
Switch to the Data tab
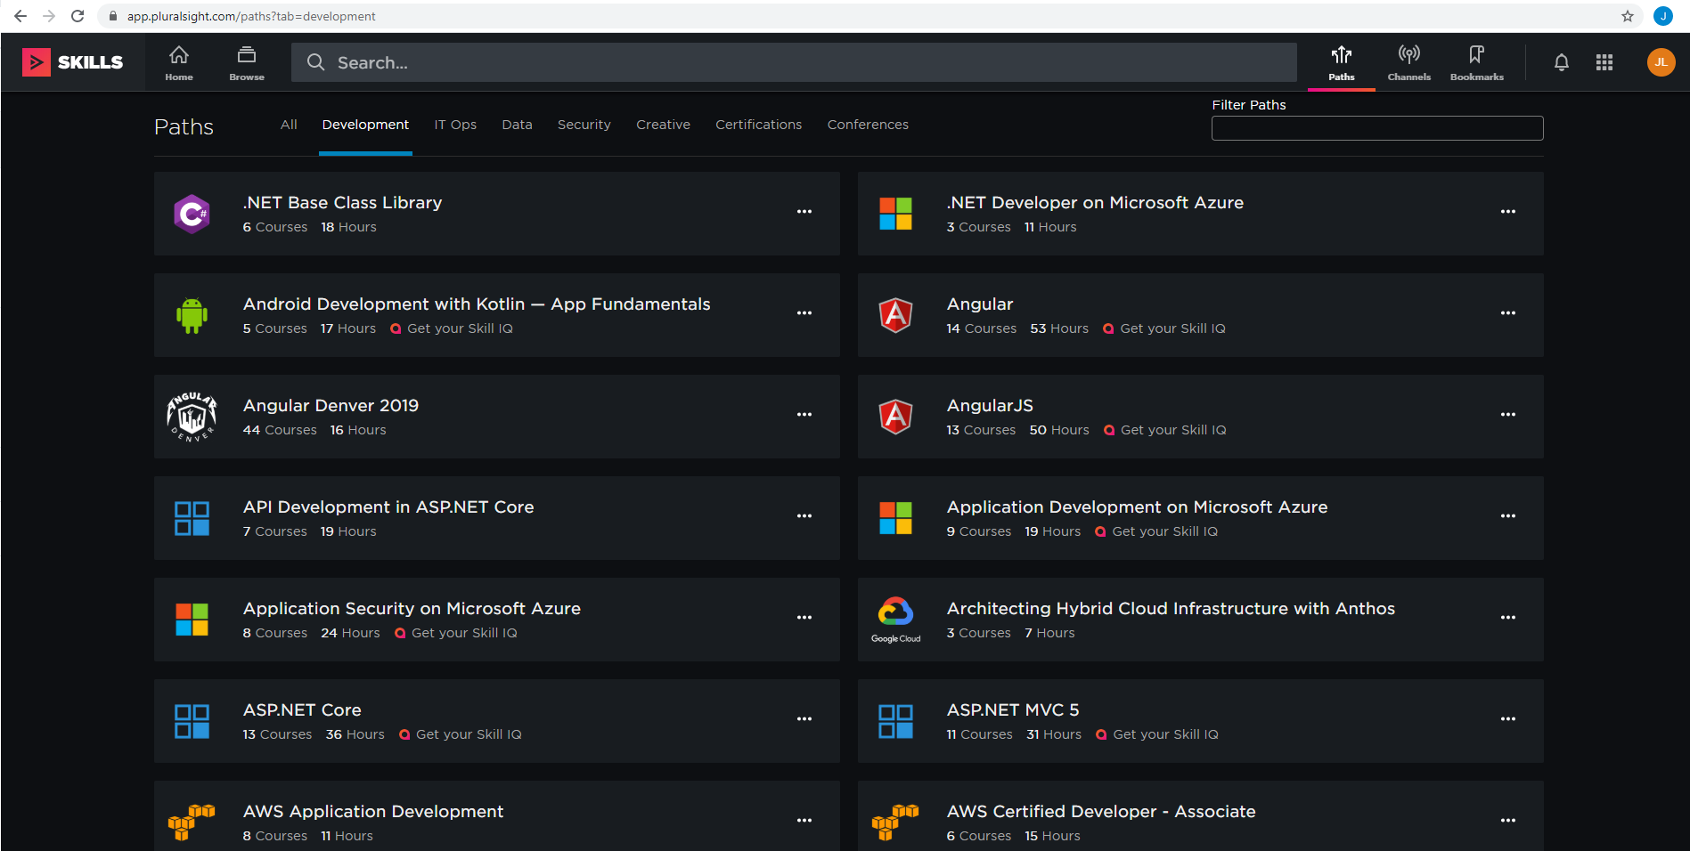[517, 125]
